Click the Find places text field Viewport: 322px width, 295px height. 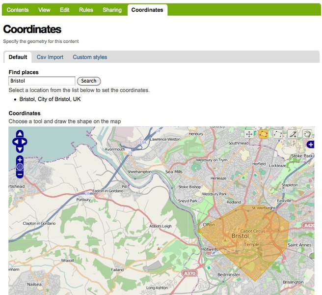point(42,81)
